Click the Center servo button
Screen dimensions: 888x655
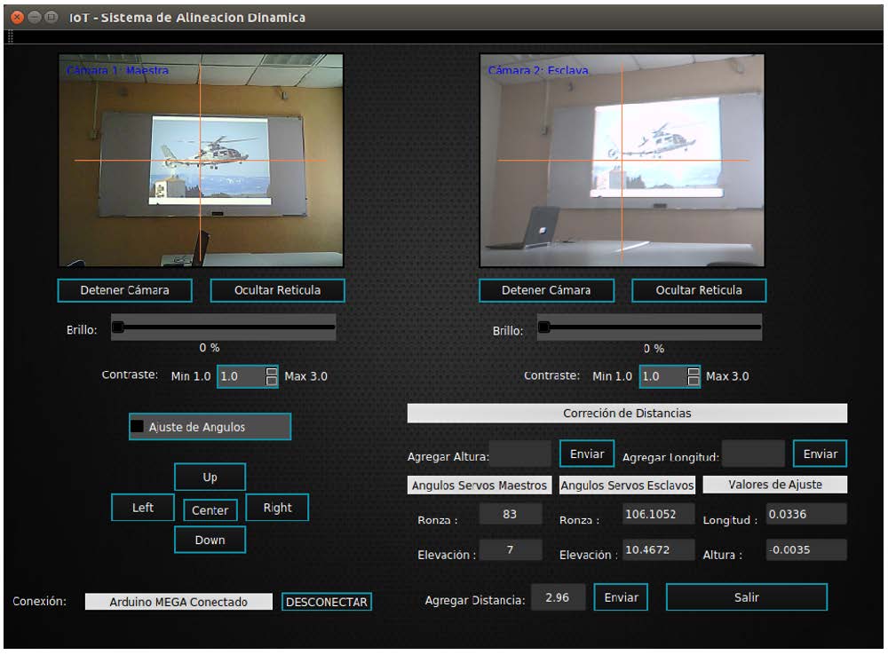(210, 510)
